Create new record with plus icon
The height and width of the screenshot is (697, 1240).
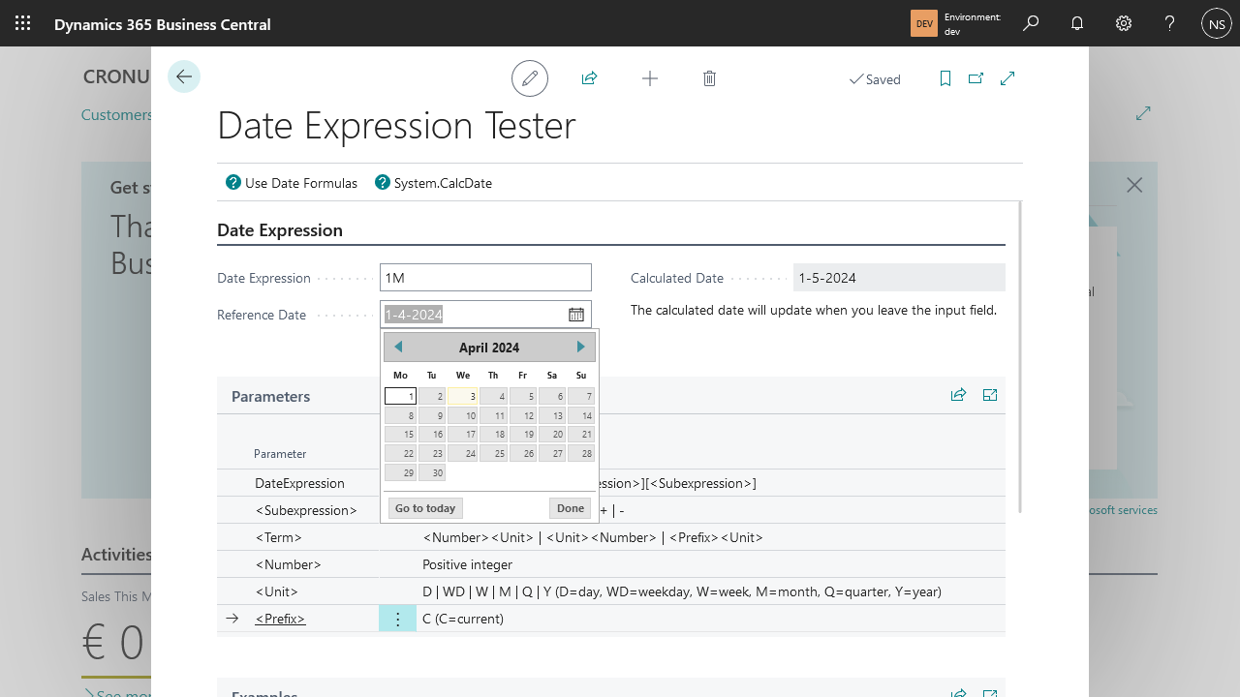[650, 78]
